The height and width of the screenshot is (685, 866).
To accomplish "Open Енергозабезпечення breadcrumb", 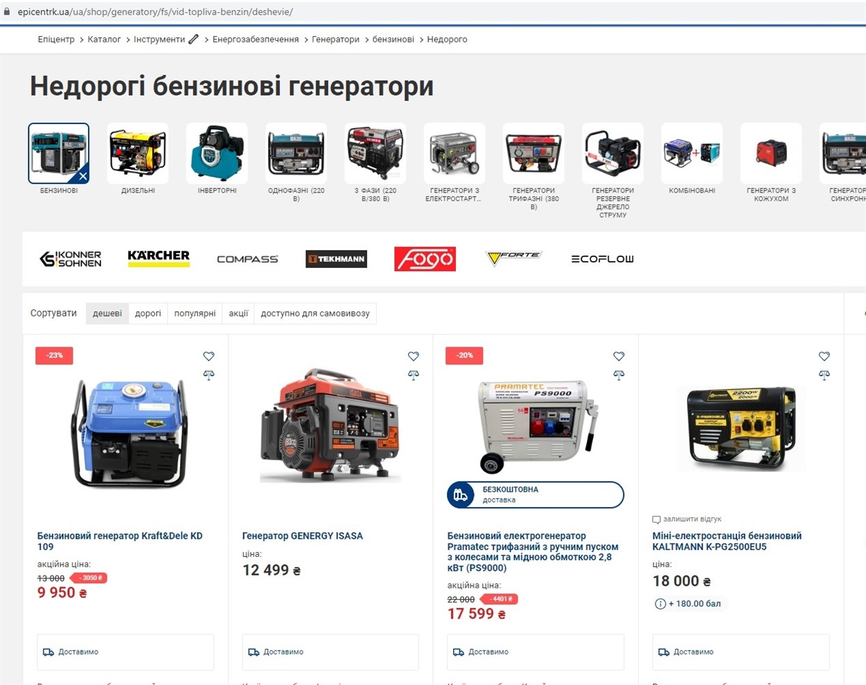I will (x=256, y=39).
